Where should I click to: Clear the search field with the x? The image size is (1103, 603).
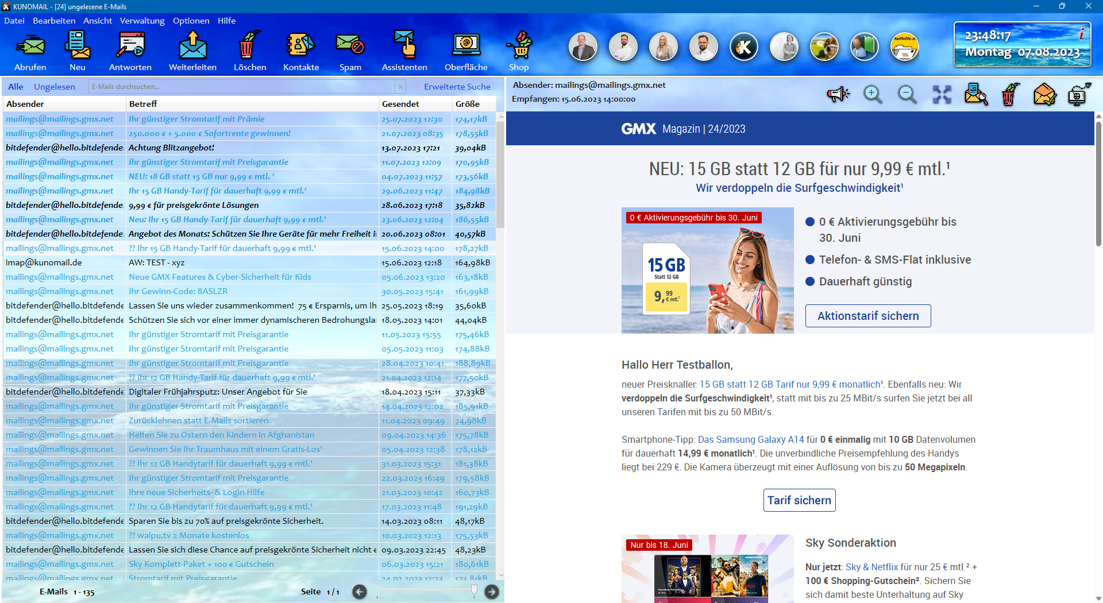400,87
